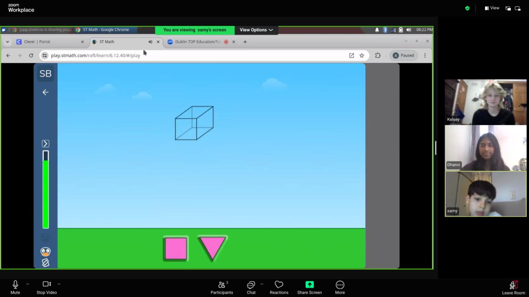Go back in the Chrome browser
The image size is (529, 297).
(8, 55)
